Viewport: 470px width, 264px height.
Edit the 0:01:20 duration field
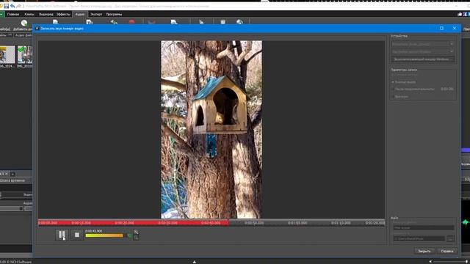pos(447,89)
